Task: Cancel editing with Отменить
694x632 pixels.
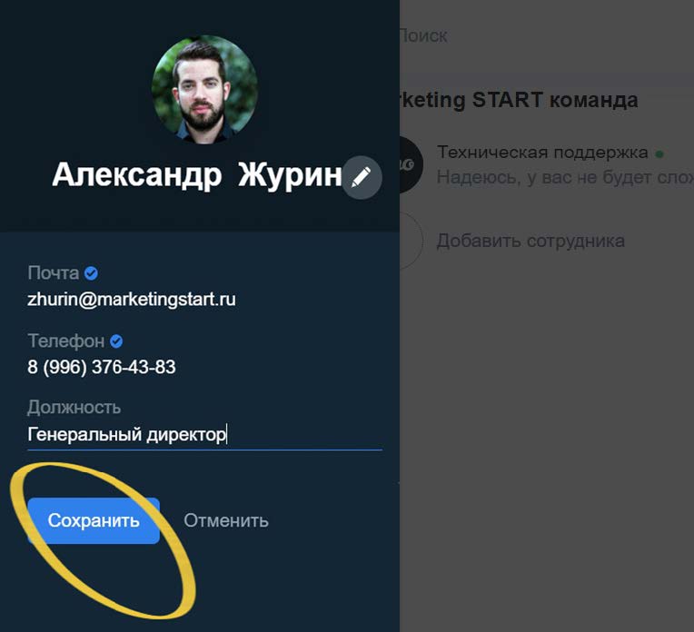Action: (225, 520)
